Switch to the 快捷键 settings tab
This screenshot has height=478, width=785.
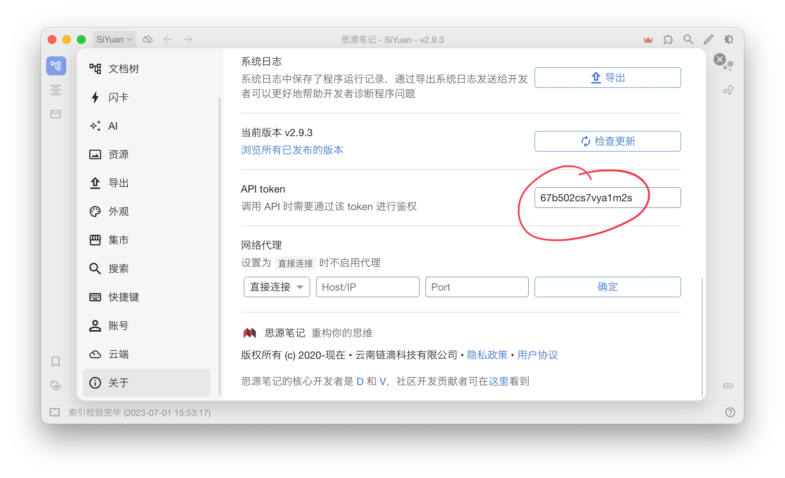coord(123,297)
